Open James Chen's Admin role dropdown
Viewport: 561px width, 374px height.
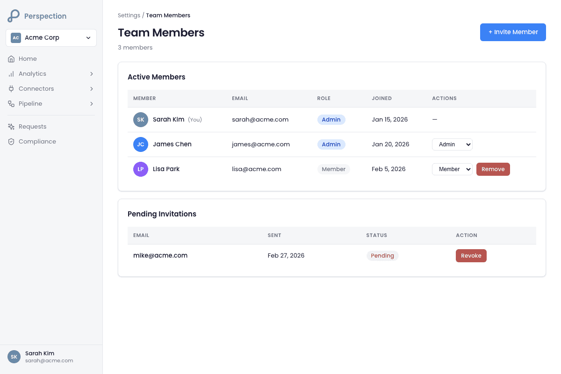(x=452, y=144)
